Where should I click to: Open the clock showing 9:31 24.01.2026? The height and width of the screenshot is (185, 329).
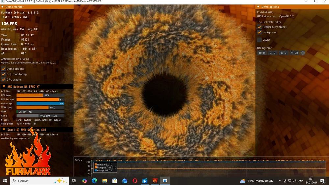click(311, 181)
